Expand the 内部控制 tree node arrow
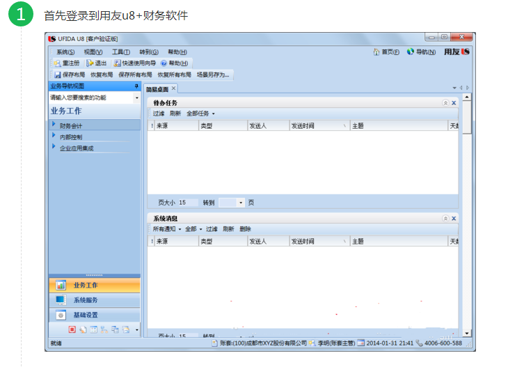Screen dimensions: 508x367 [54, 135]
